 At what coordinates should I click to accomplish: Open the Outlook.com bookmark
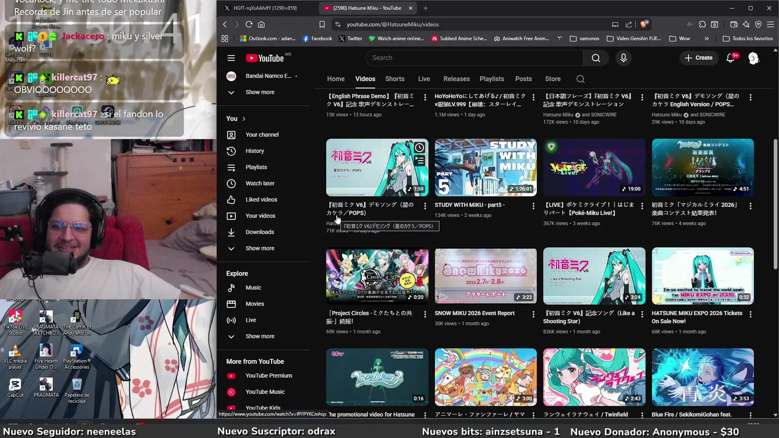[x=267, y=38]
